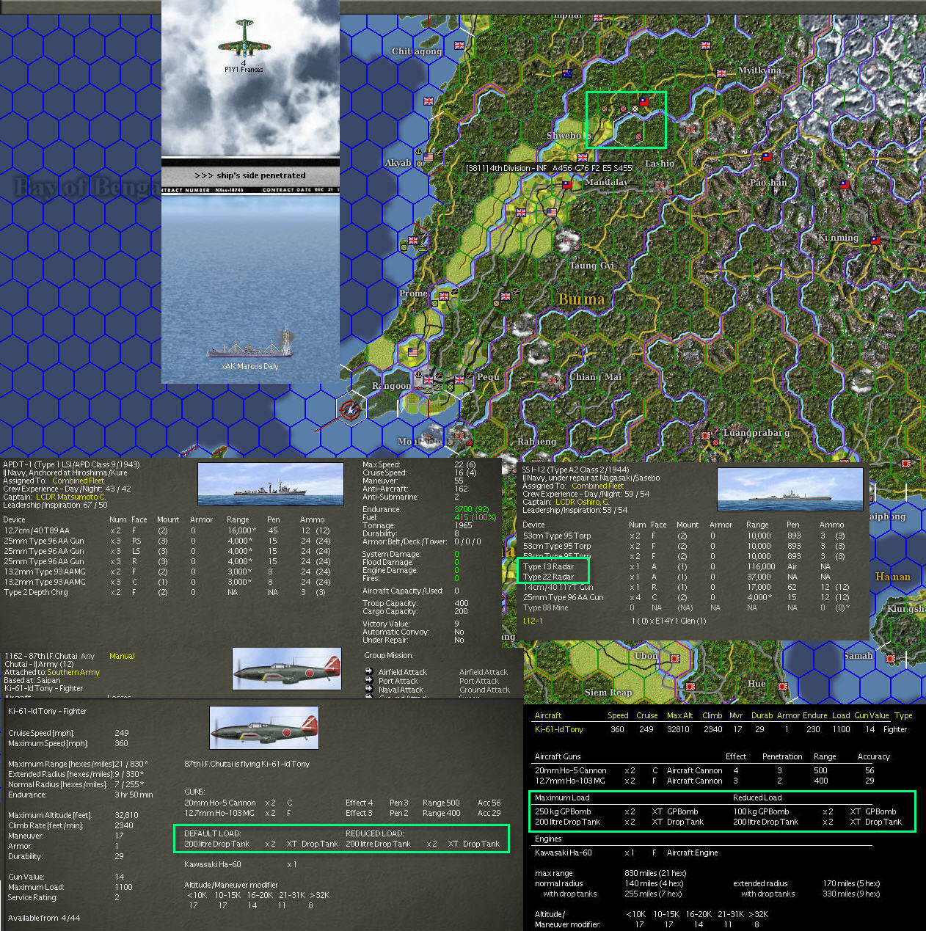Click the yellow Manual upgrade setting
Viewport: 926px width, 931px height.
tap(122, 656)
